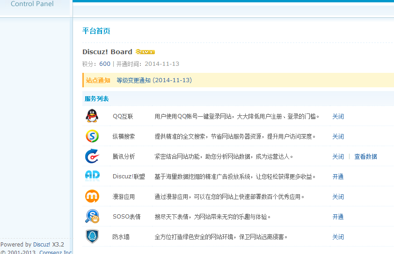This screenshot has width=394, height=254.
Task: Click the Control Panel title text
Action: pos(32,4)
